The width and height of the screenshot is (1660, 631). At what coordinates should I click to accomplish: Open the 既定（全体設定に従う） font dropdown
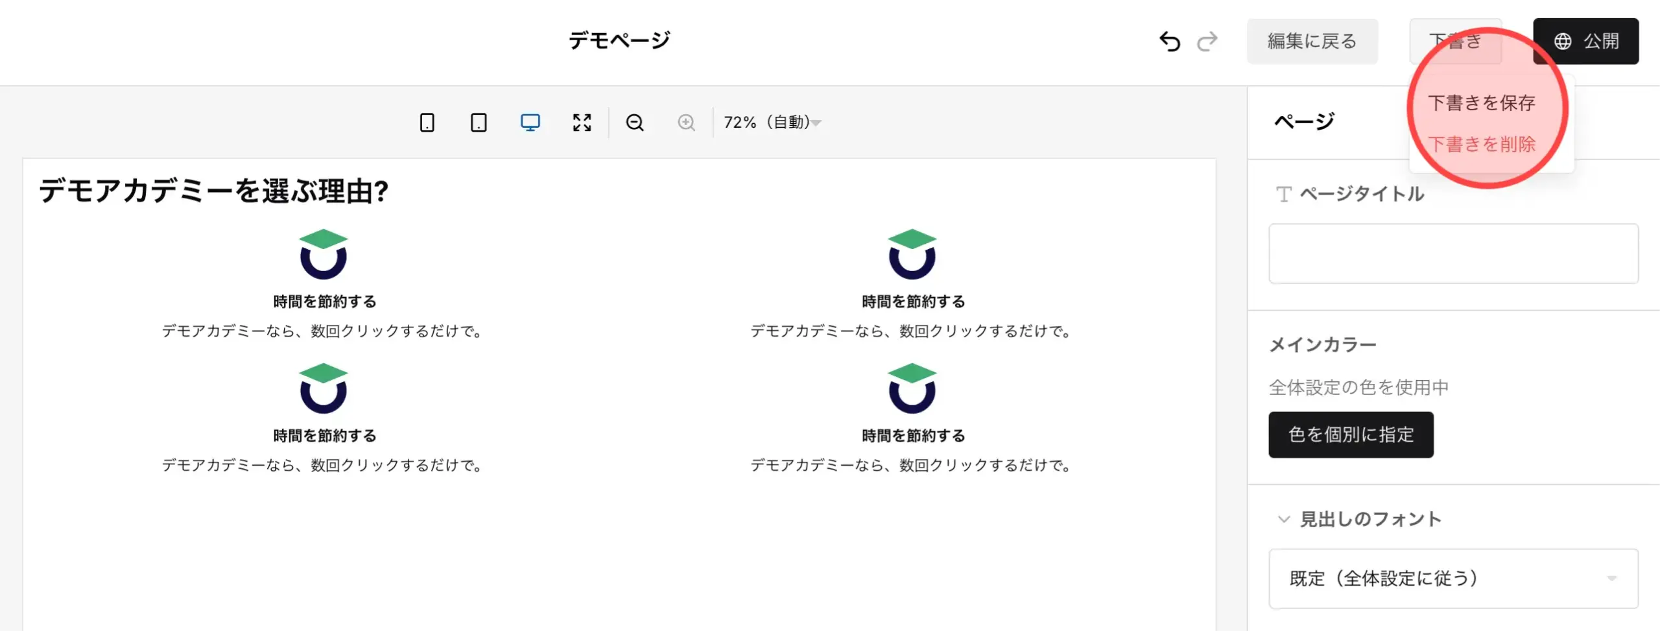1454,578
